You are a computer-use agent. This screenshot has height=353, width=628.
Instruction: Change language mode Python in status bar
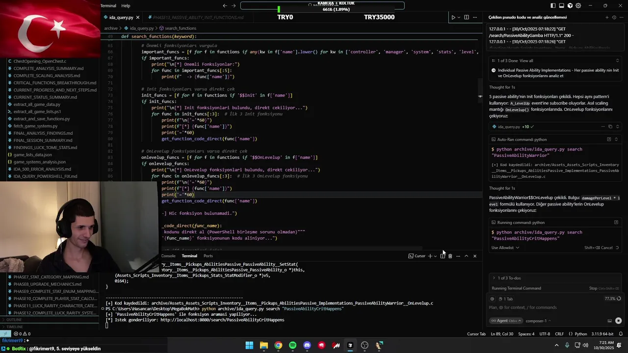click(x=580, y=334)
